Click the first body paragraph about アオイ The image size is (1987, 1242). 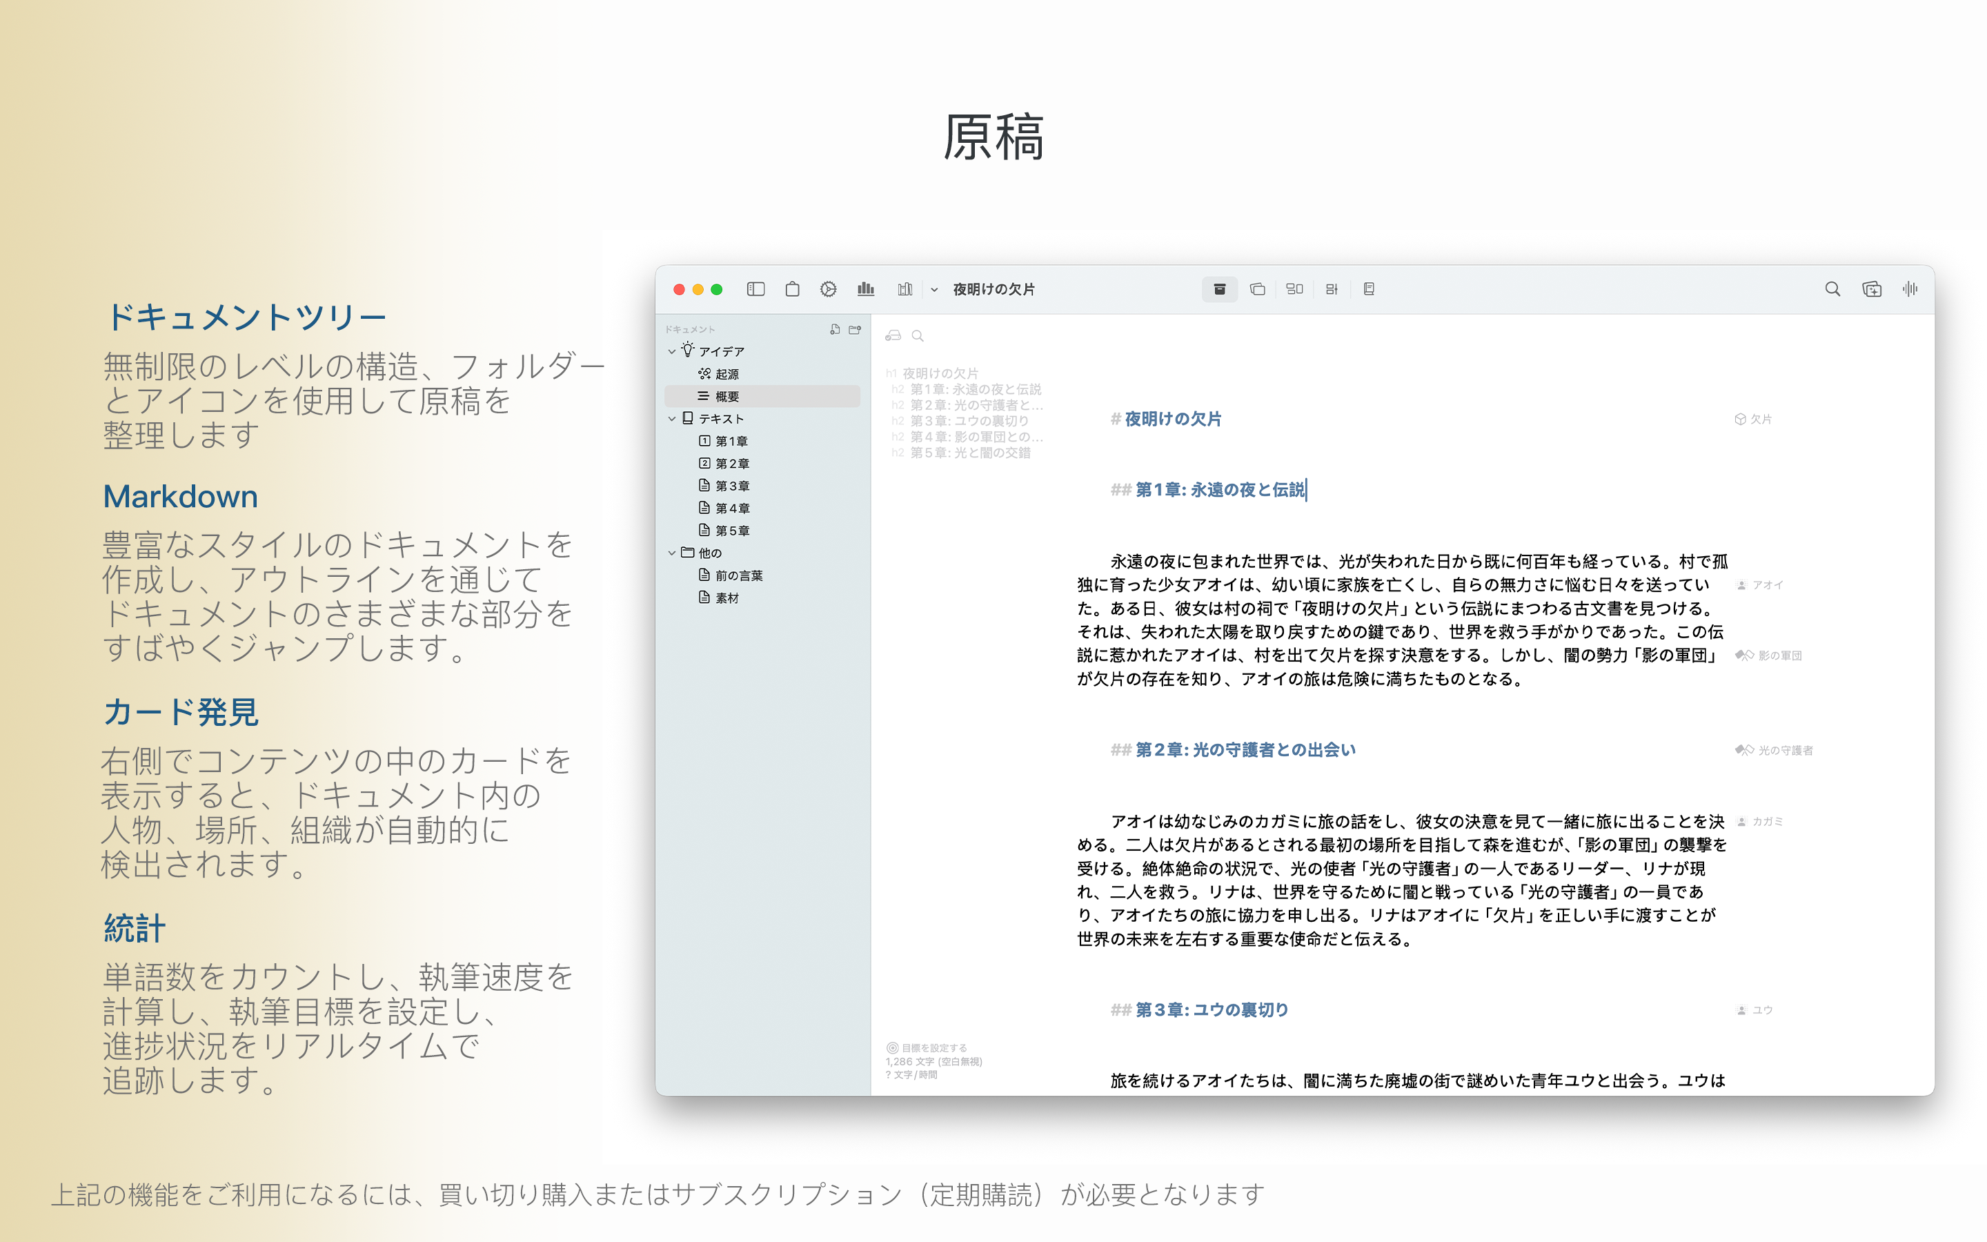pos(1403,621)
